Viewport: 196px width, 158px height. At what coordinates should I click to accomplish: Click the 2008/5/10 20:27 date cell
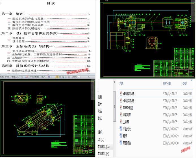point(171,129)
